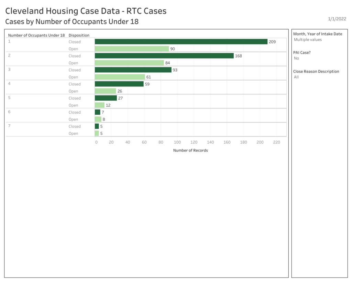Viewport: 352px width, 282px height.
Task: Expand the Close Reason Description filter showing All
Action: tap(296, 77)
